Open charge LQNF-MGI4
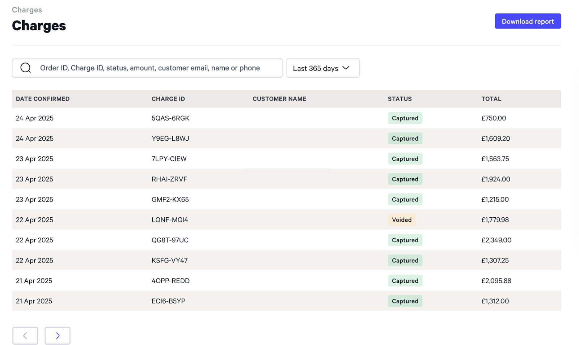Image resolution: width=579 pixels, height=345 pixels. click(x=170, y=220)
